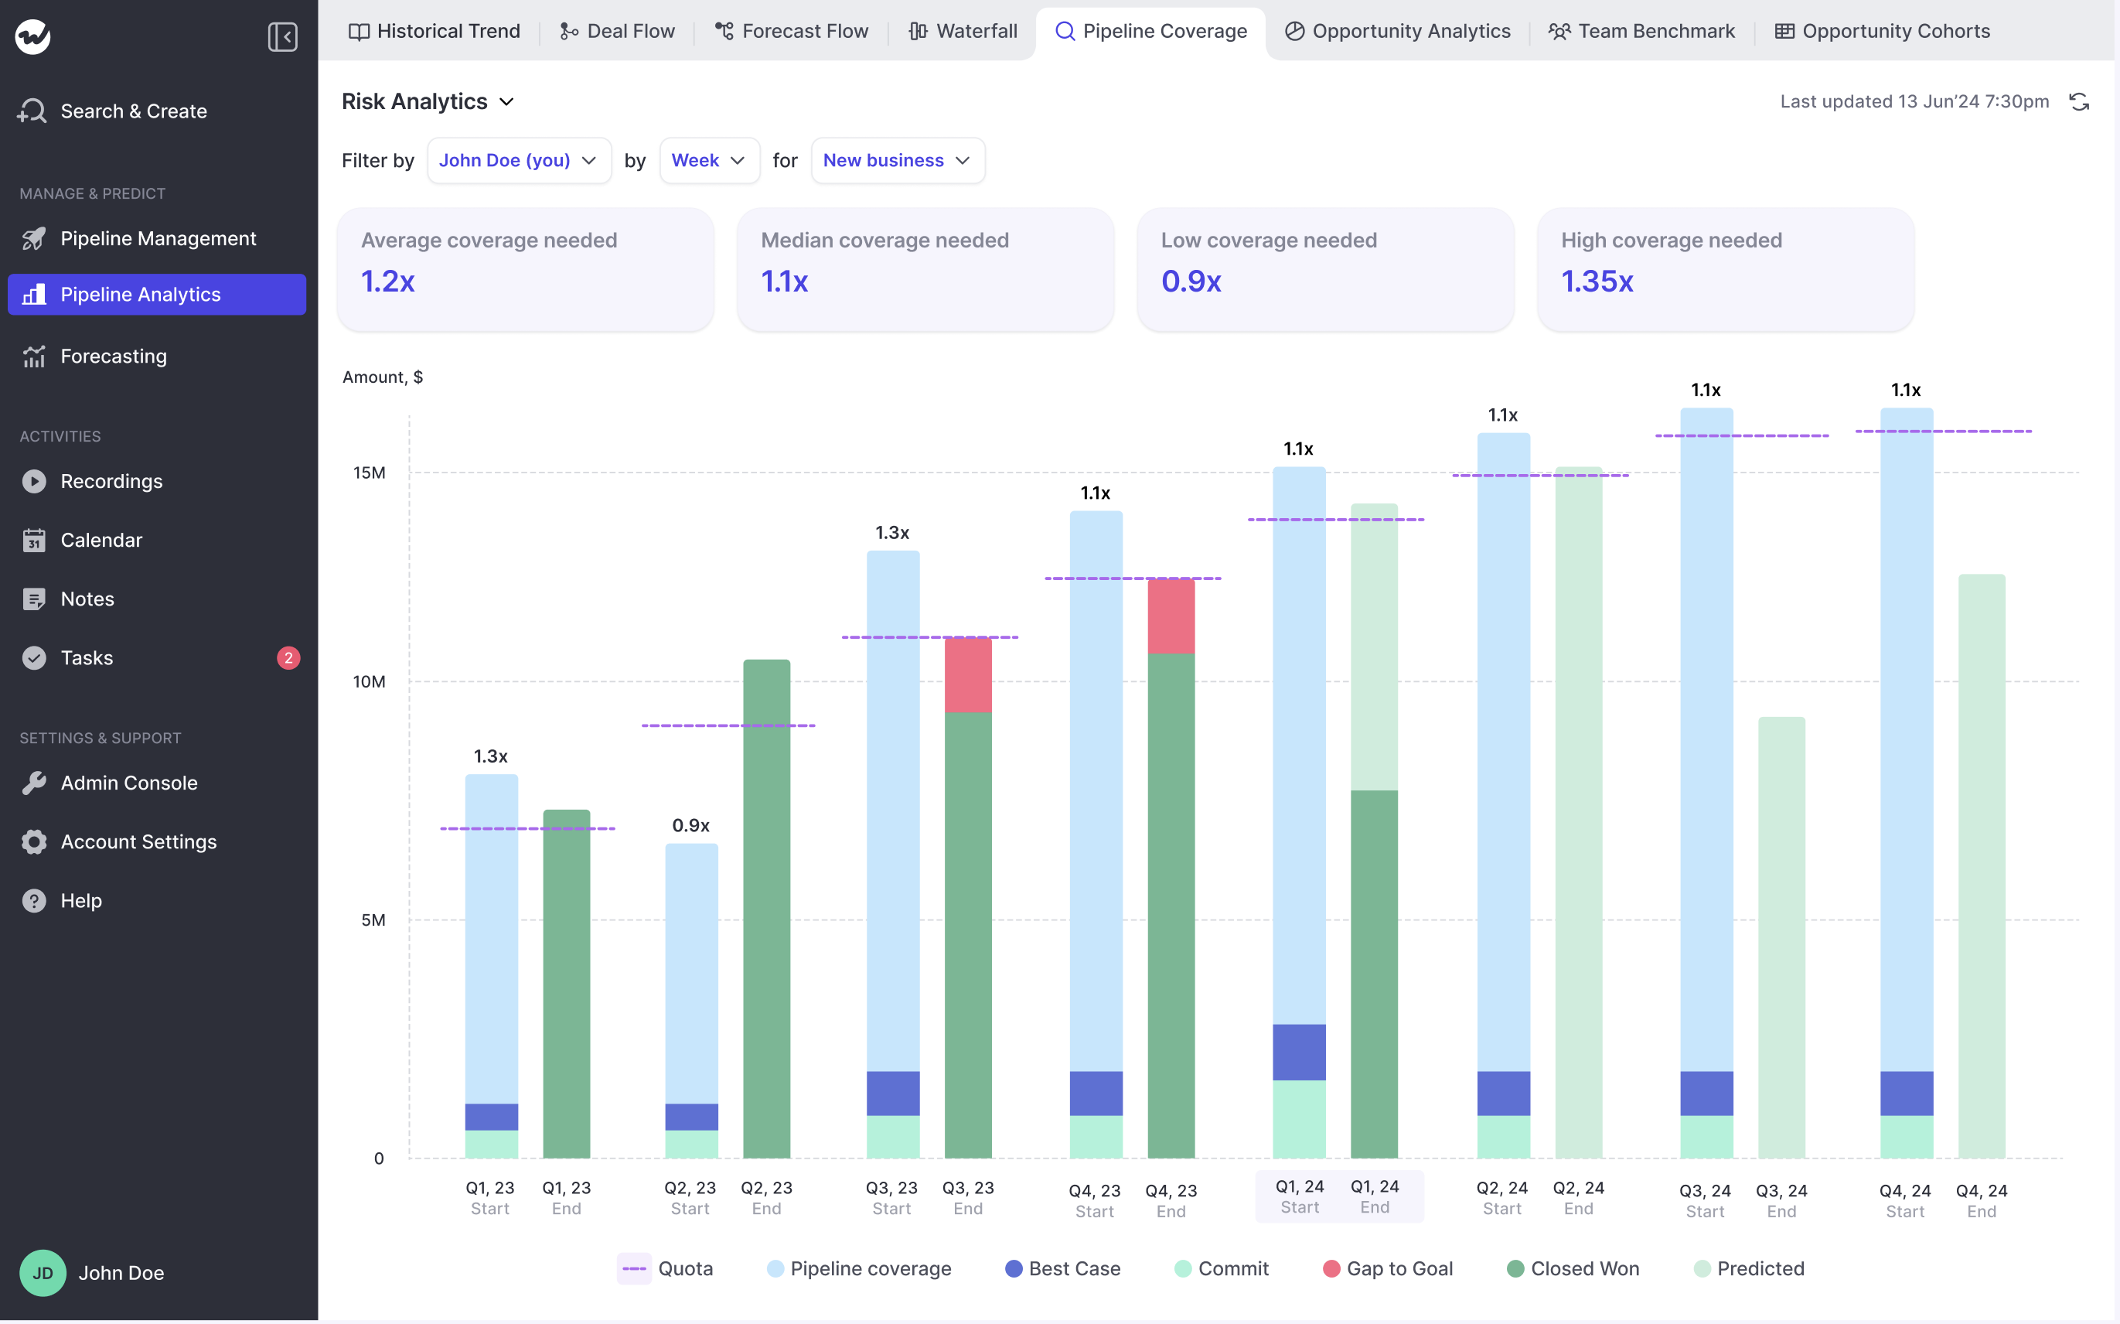Click the Team Benchmark people icon
Image resolution: width=2120 pixels, height=1324 pixels.
tap(1559, 32)
